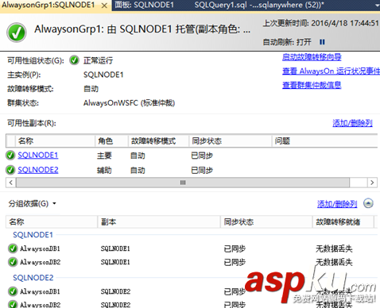Click the 故障转移就绪 column header

tap(343, 221)
